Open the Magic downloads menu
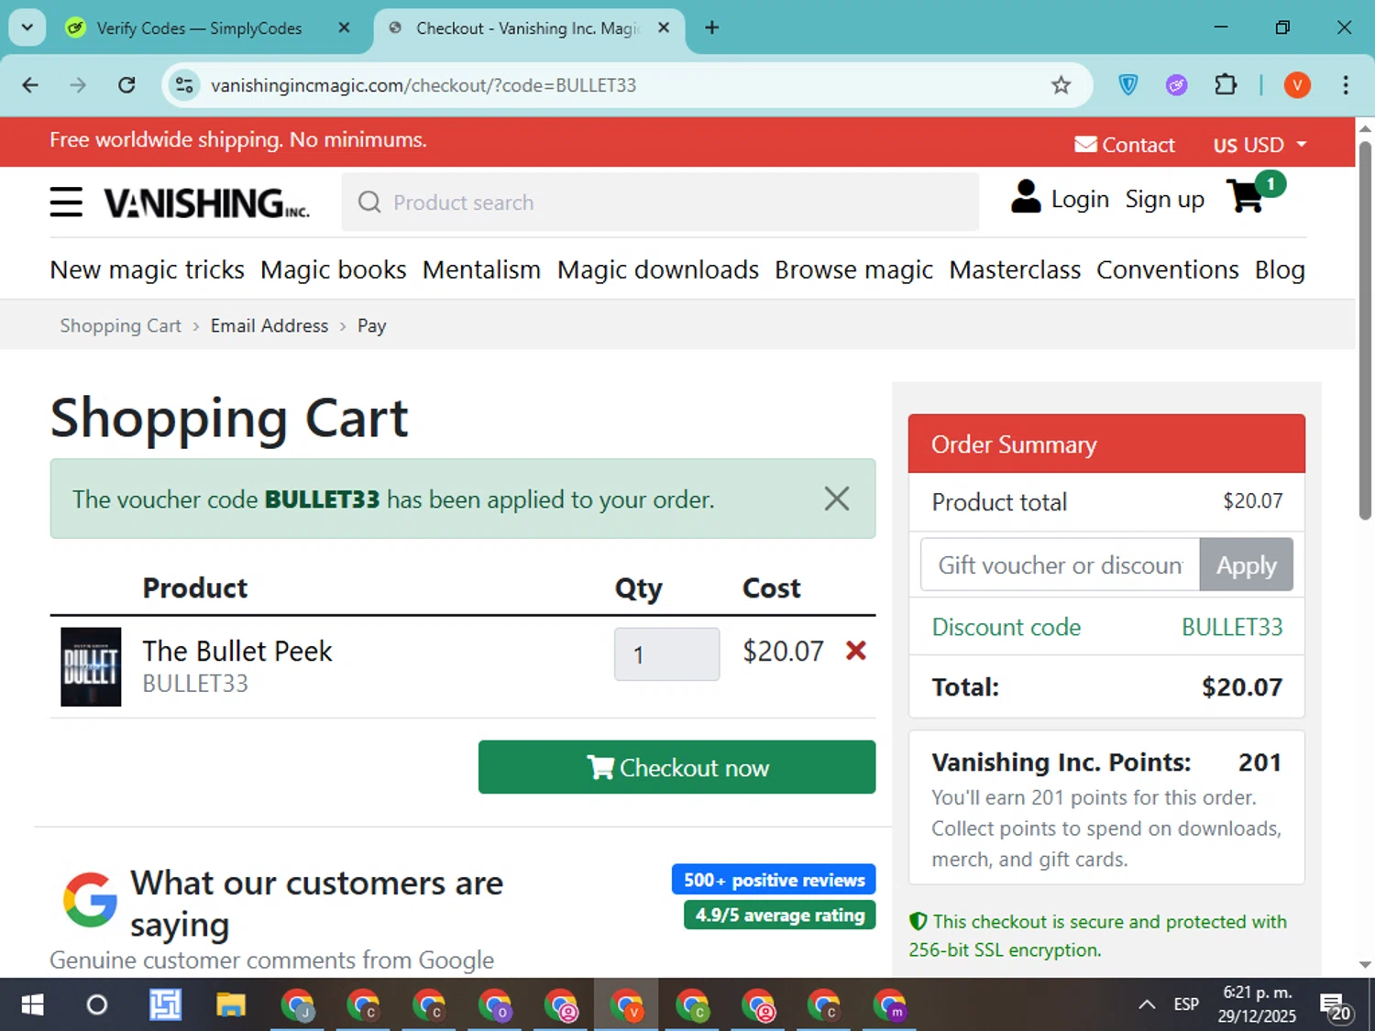The width and height of the screenshot is (1375, 1031). click(x=658, y=269)
